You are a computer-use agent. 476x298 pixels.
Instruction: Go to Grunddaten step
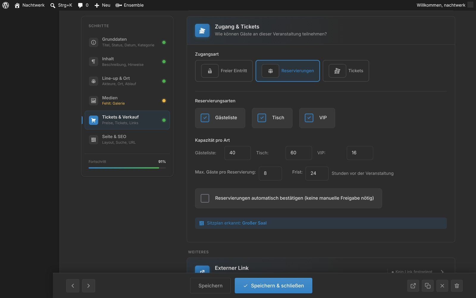click(x=127, y=42)
